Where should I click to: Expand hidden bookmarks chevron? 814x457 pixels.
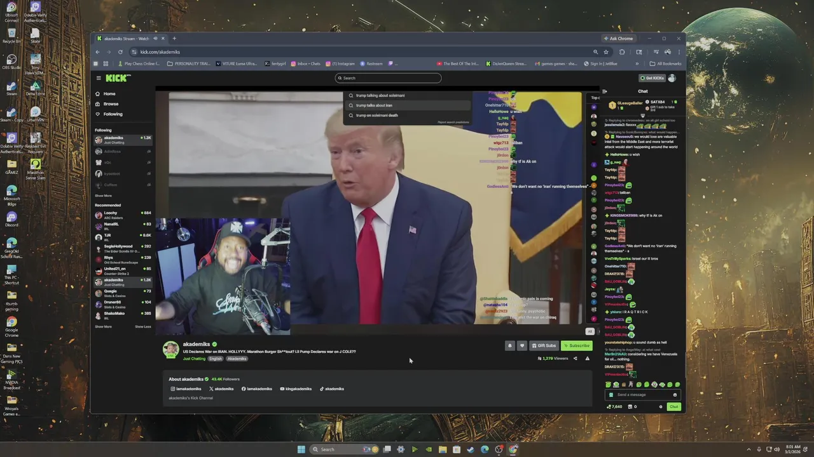click(637, 63)
